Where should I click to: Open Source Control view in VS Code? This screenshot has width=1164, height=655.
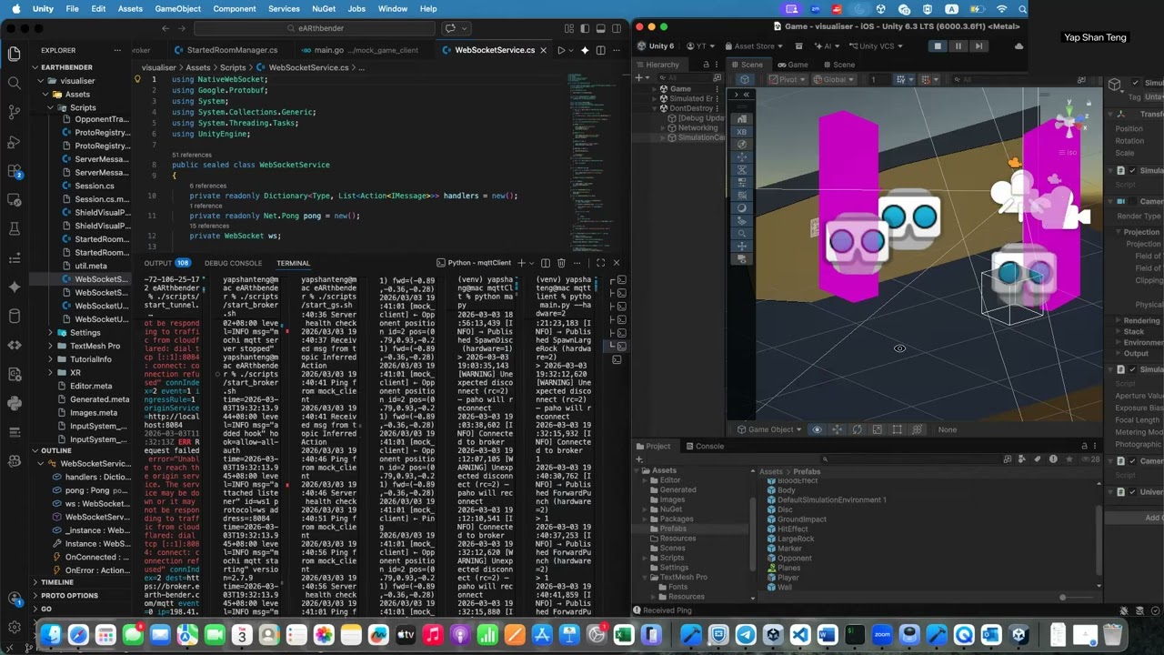point(14,113)
